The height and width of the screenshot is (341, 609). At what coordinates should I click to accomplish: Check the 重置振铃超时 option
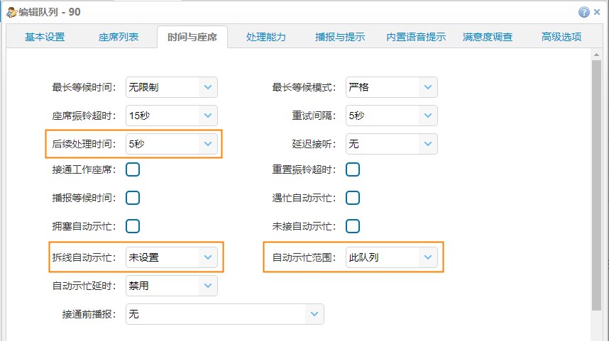(x=353, y=169)
